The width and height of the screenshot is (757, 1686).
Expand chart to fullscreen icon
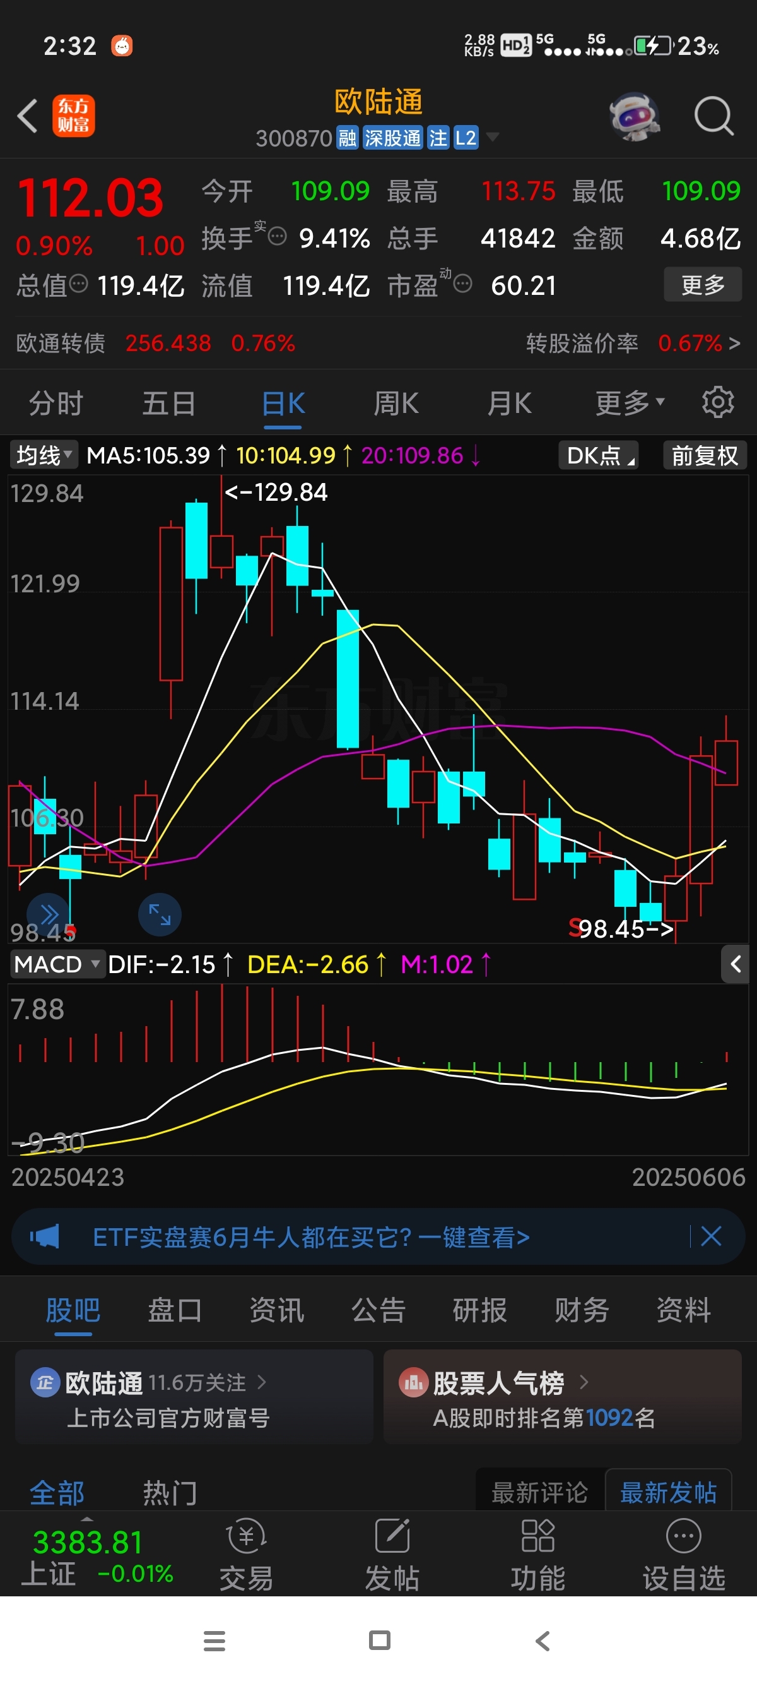point(160,914)
